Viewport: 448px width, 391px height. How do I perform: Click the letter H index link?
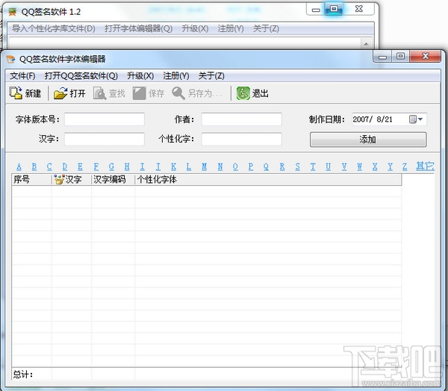click(x=127, y=166)
